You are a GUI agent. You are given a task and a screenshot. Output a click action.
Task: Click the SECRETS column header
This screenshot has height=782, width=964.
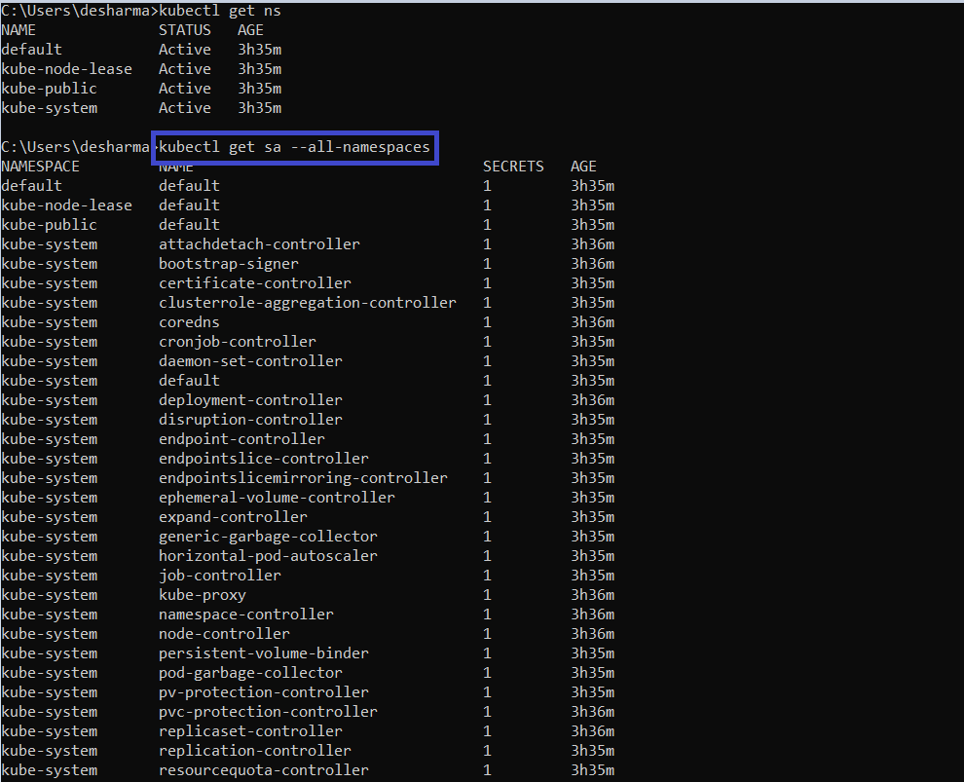point(513,167)
